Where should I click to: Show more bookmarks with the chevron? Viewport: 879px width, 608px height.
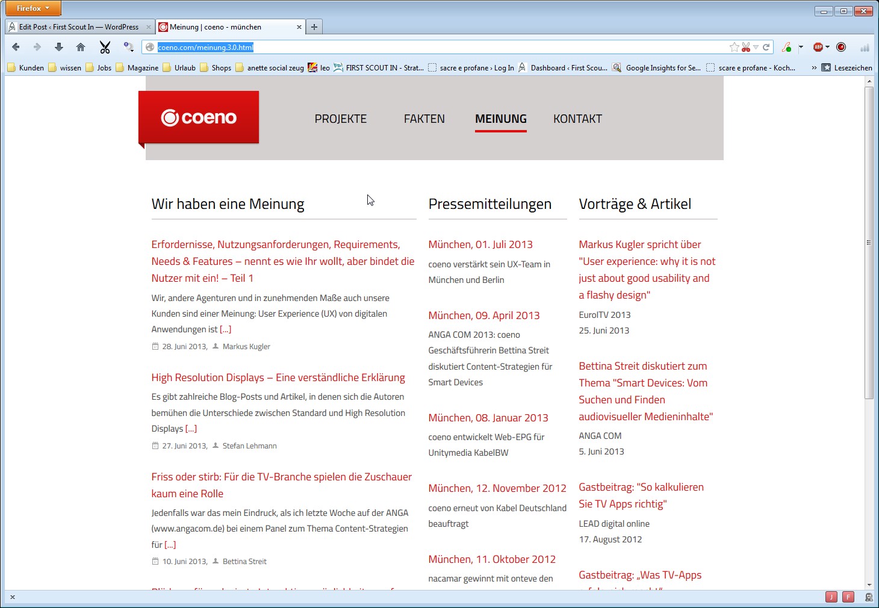814,68
